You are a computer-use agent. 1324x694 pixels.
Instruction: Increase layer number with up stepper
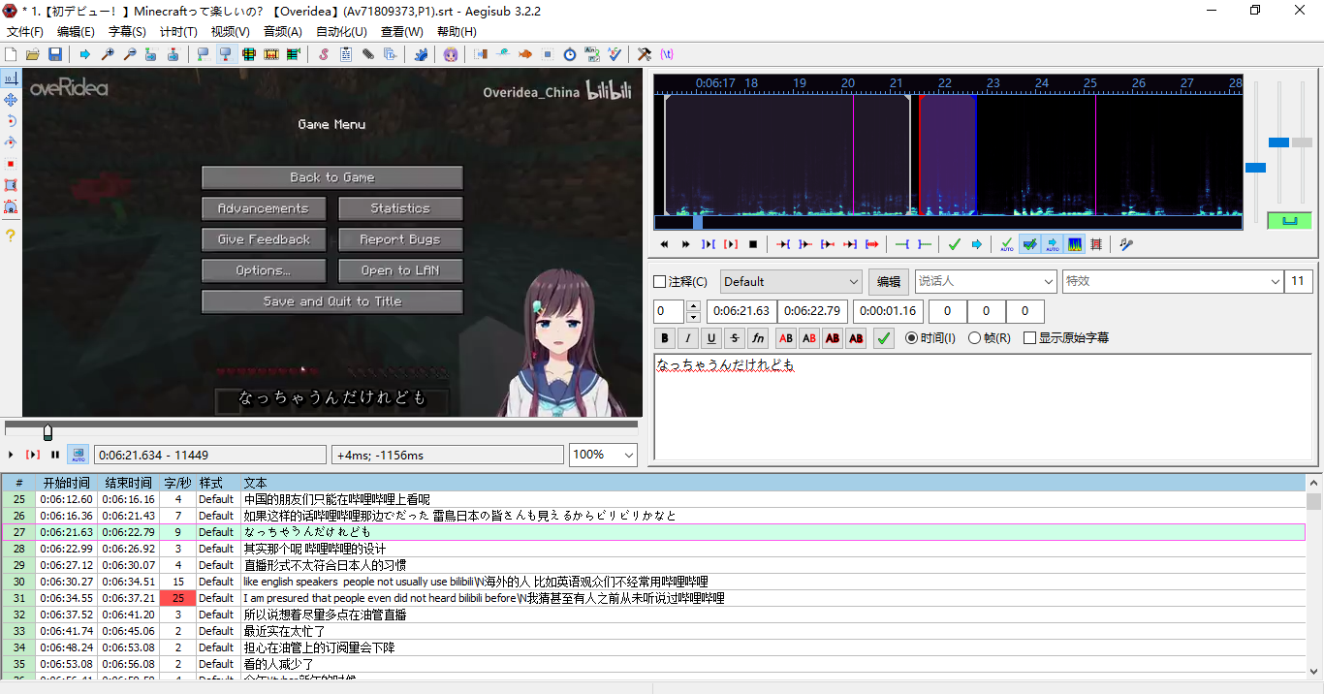click(693, 306)
